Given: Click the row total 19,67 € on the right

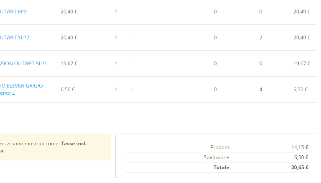Looking at the screenshot, I should [x=302, y=64].
